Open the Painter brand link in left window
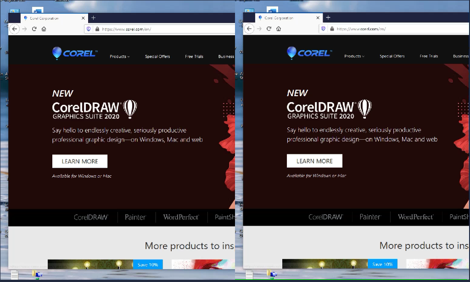 135,217
